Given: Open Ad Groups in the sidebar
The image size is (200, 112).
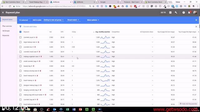Looking at the screenshot, I should [6, 31].
